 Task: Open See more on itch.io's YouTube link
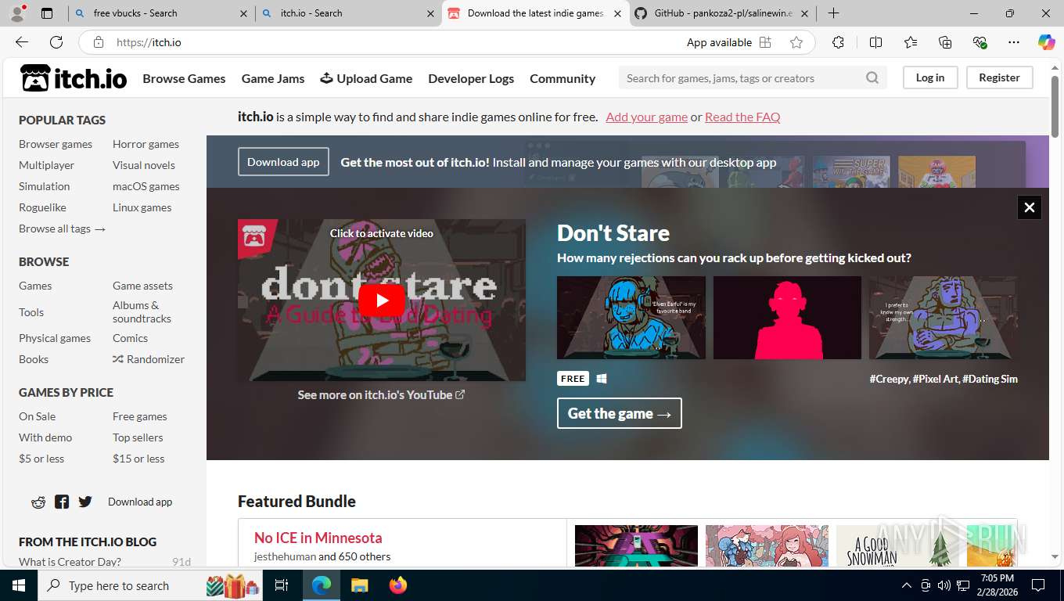click(x=381, y=394)
